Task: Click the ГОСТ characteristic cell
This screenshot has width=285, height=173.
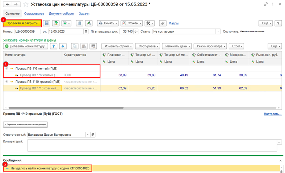Action: click(x=81, y=75)
